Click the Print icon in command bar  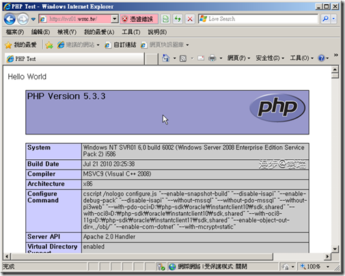pos(212,58)
